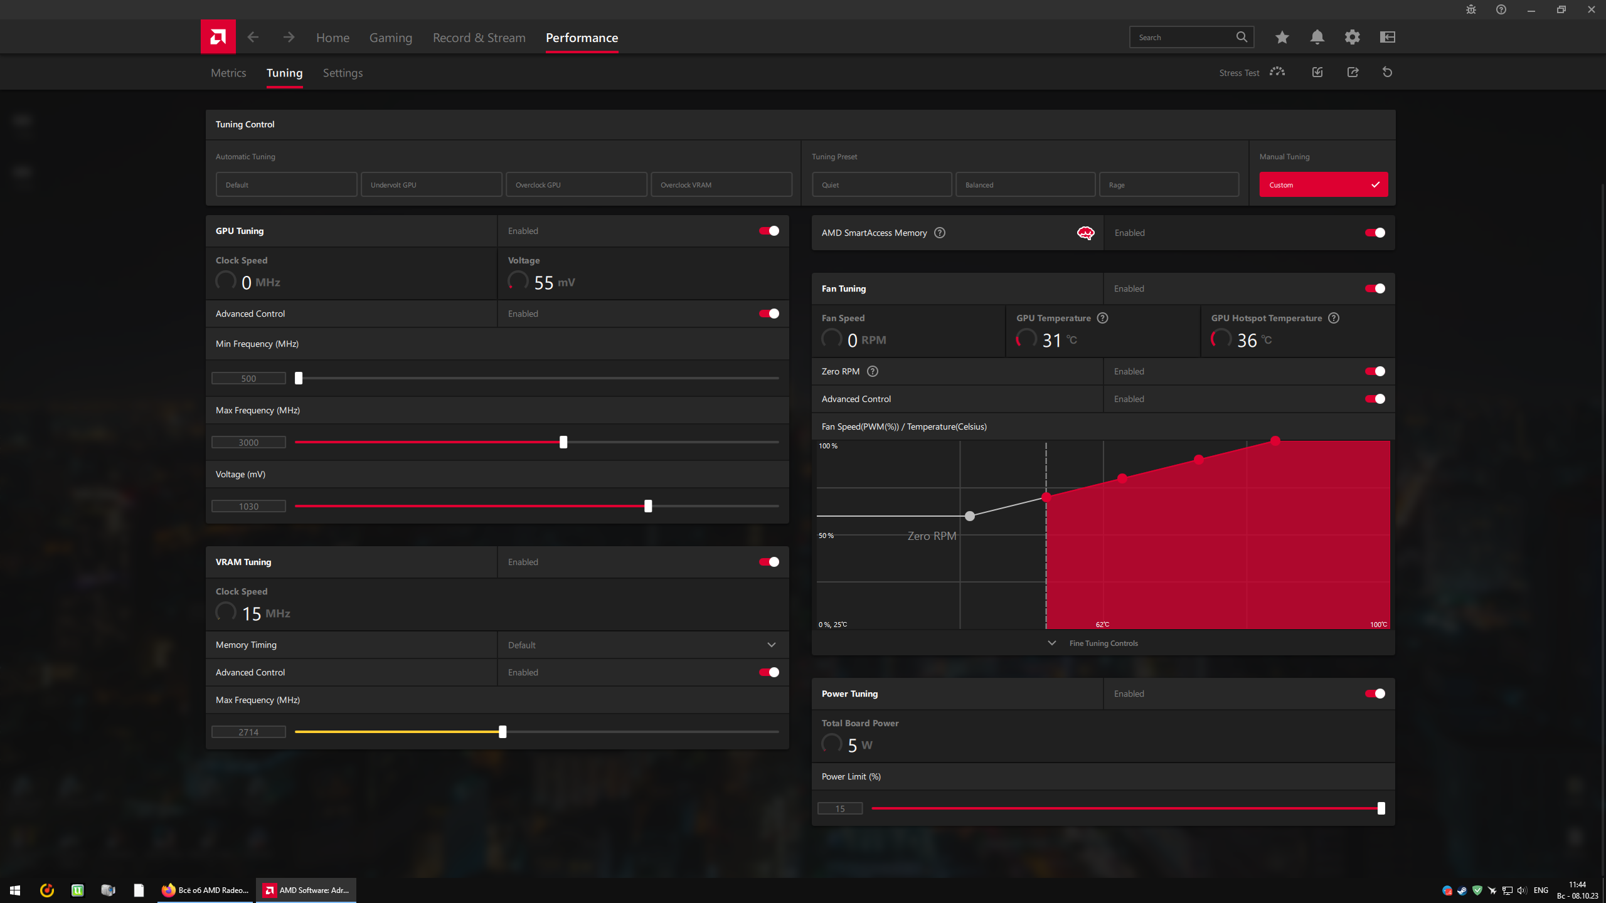Open the settings gear icon
Screen dimensions: 1606x903
pos(1352,37)
